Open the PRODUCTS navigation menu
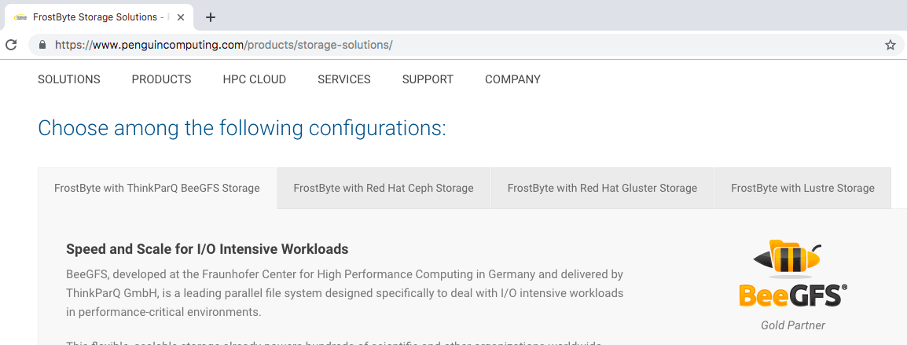The image size is (907, 345). (161, 79)
